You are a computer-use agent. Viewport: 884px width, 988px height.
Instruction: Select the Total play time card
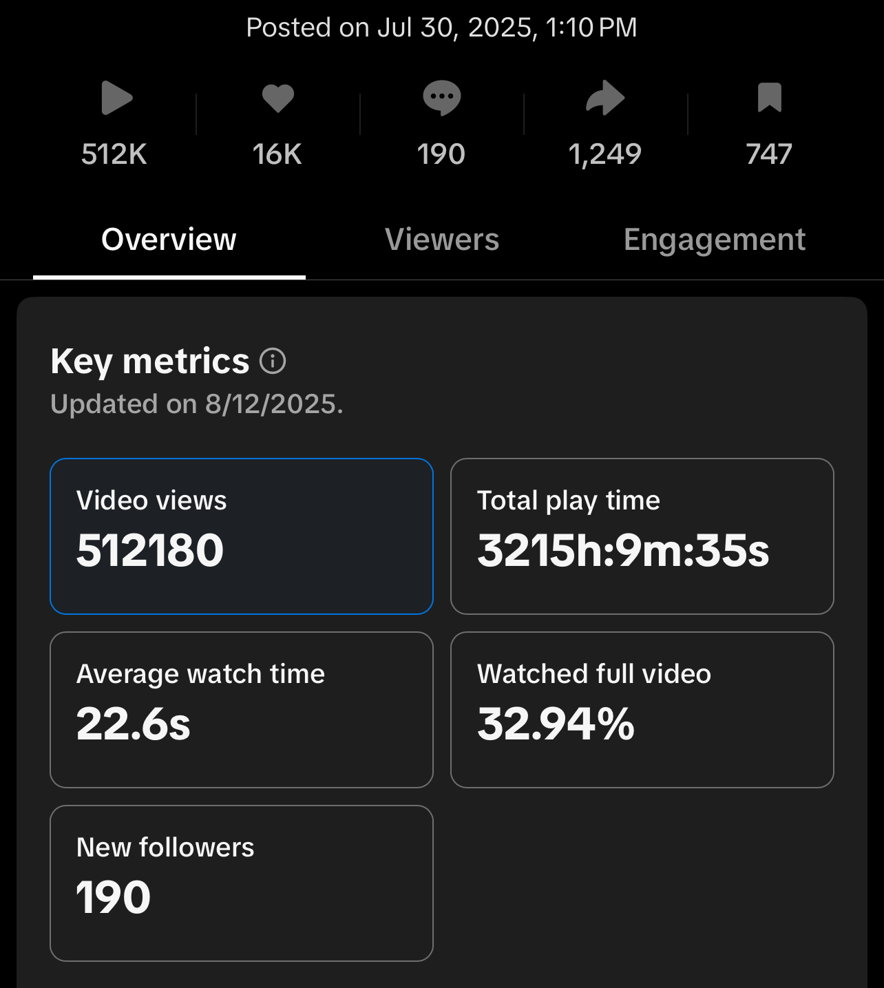pos(642,536)
